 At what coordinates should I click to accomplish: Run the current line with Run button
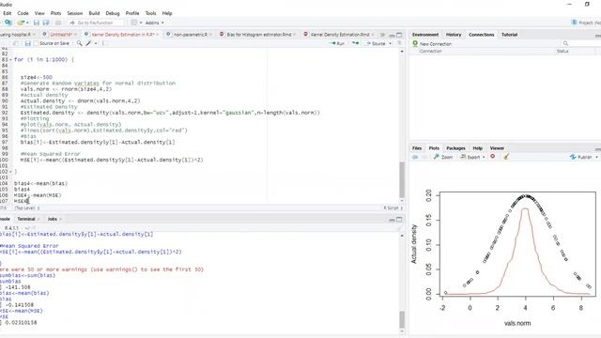pyautogui.click(x=337, y=43)
